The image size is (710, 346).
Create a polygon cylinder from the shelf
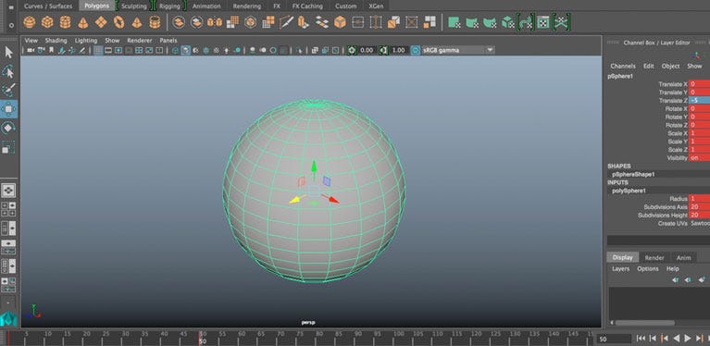coord(65,22)
